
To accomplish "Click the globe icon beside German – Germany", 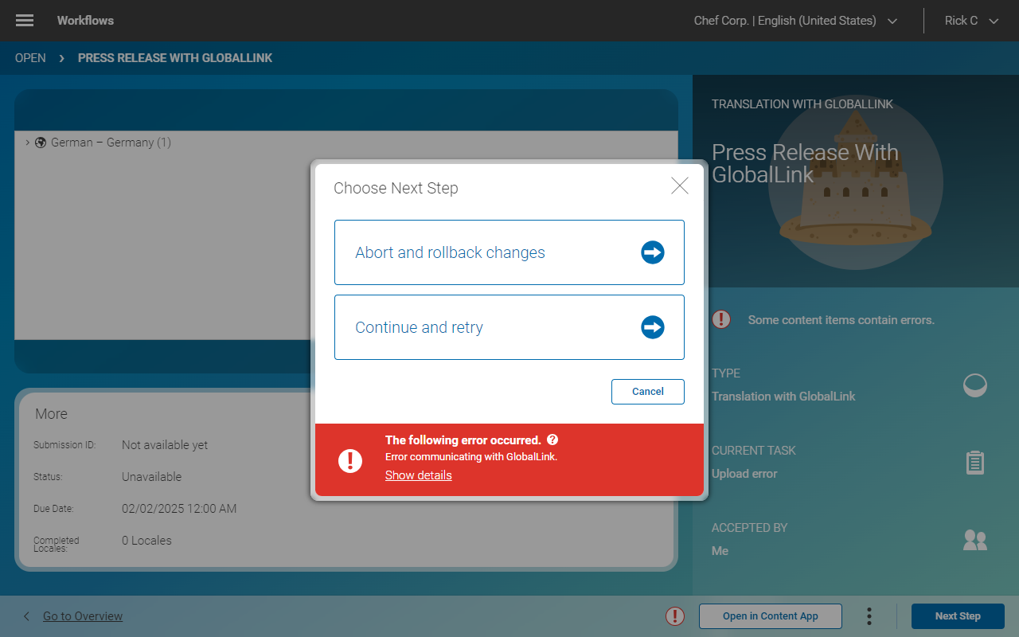I will 41,143.
